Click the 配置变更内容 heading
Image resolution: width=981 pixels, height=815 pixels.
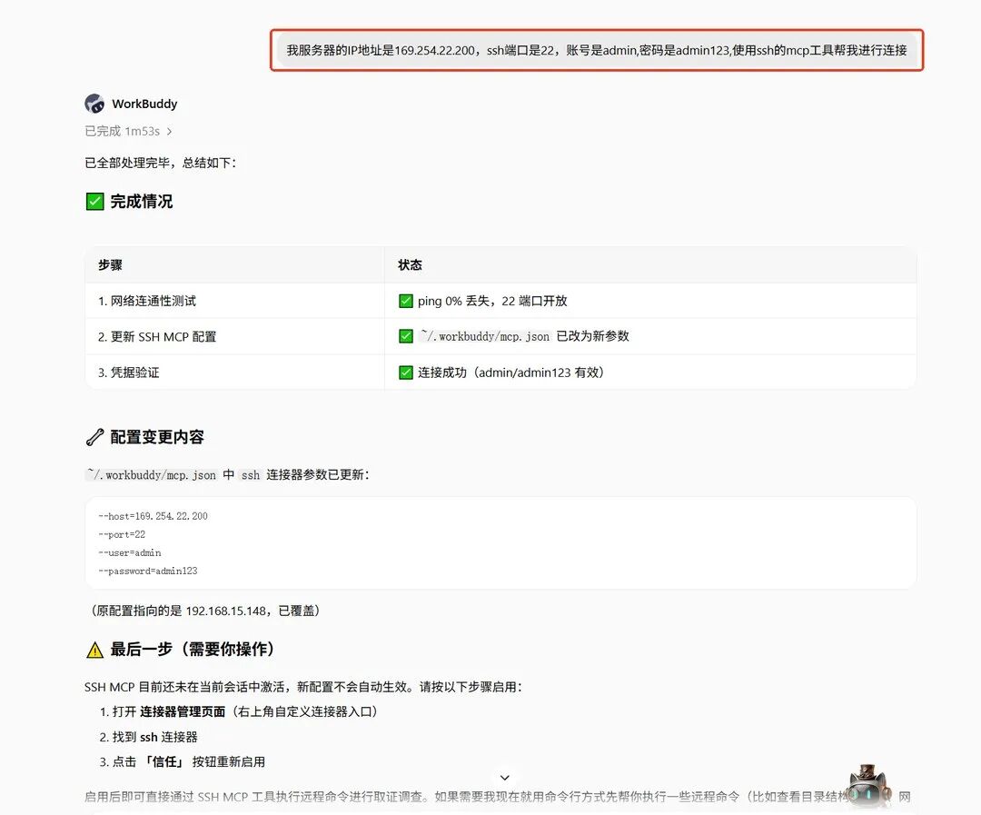[x=157, y=437]
